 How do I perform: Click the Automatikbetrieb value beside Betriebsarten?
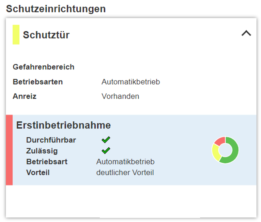point(130,82)
